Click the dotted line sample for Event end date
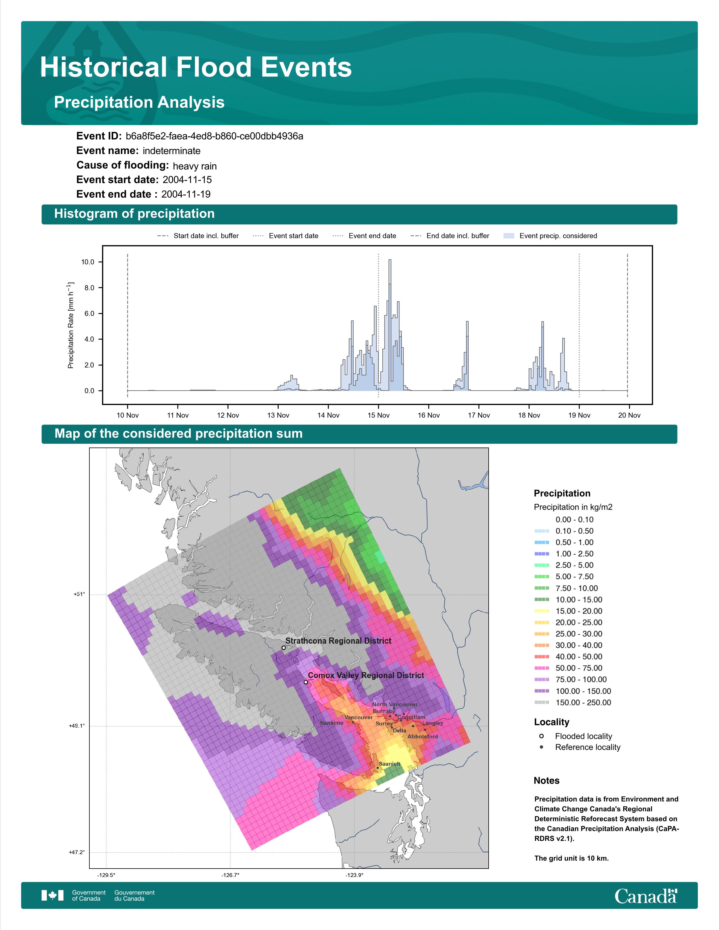The image size is (719, 930). coord(338,236)
